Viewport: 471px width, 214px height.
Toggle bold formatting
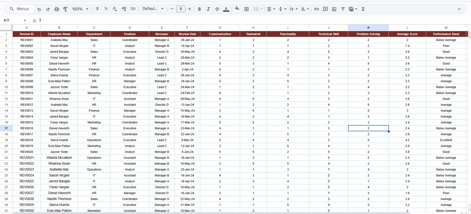coord(199,9)
